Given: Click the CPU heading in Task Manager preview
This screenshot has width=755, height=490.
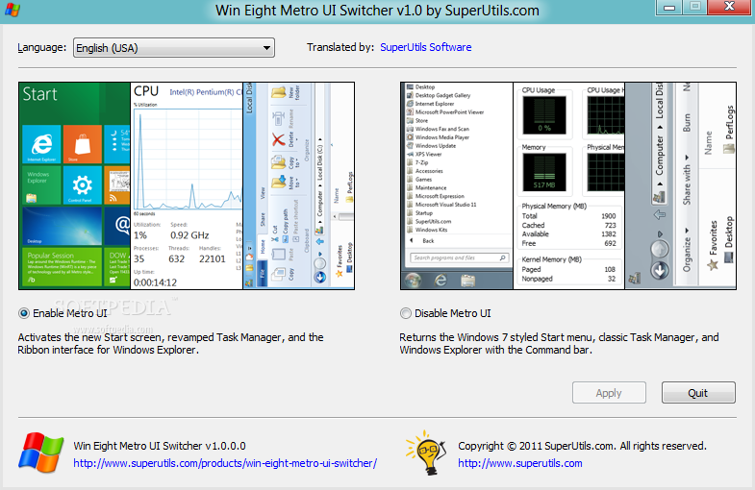Looking at the screenshot, I should pyautogui.click(x=146, y=91).
